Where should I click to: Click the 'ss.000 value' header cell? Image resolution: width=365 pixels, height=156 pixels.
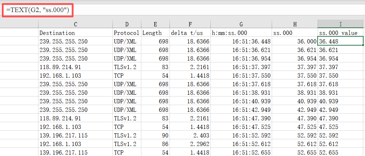click(x=340, y=33)
